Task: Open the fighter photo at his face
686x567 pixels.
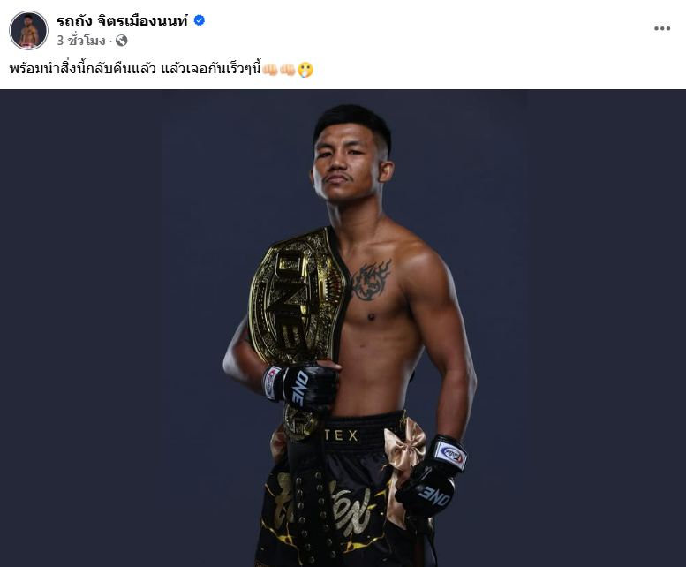Action: pyautogui.click(x=350, y=160)
